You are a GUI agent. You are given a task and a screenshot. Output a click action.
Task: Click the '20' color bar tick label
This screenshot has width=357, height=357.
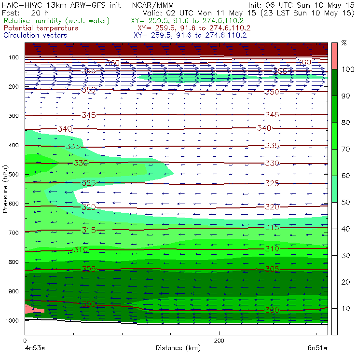click(346, 282)
